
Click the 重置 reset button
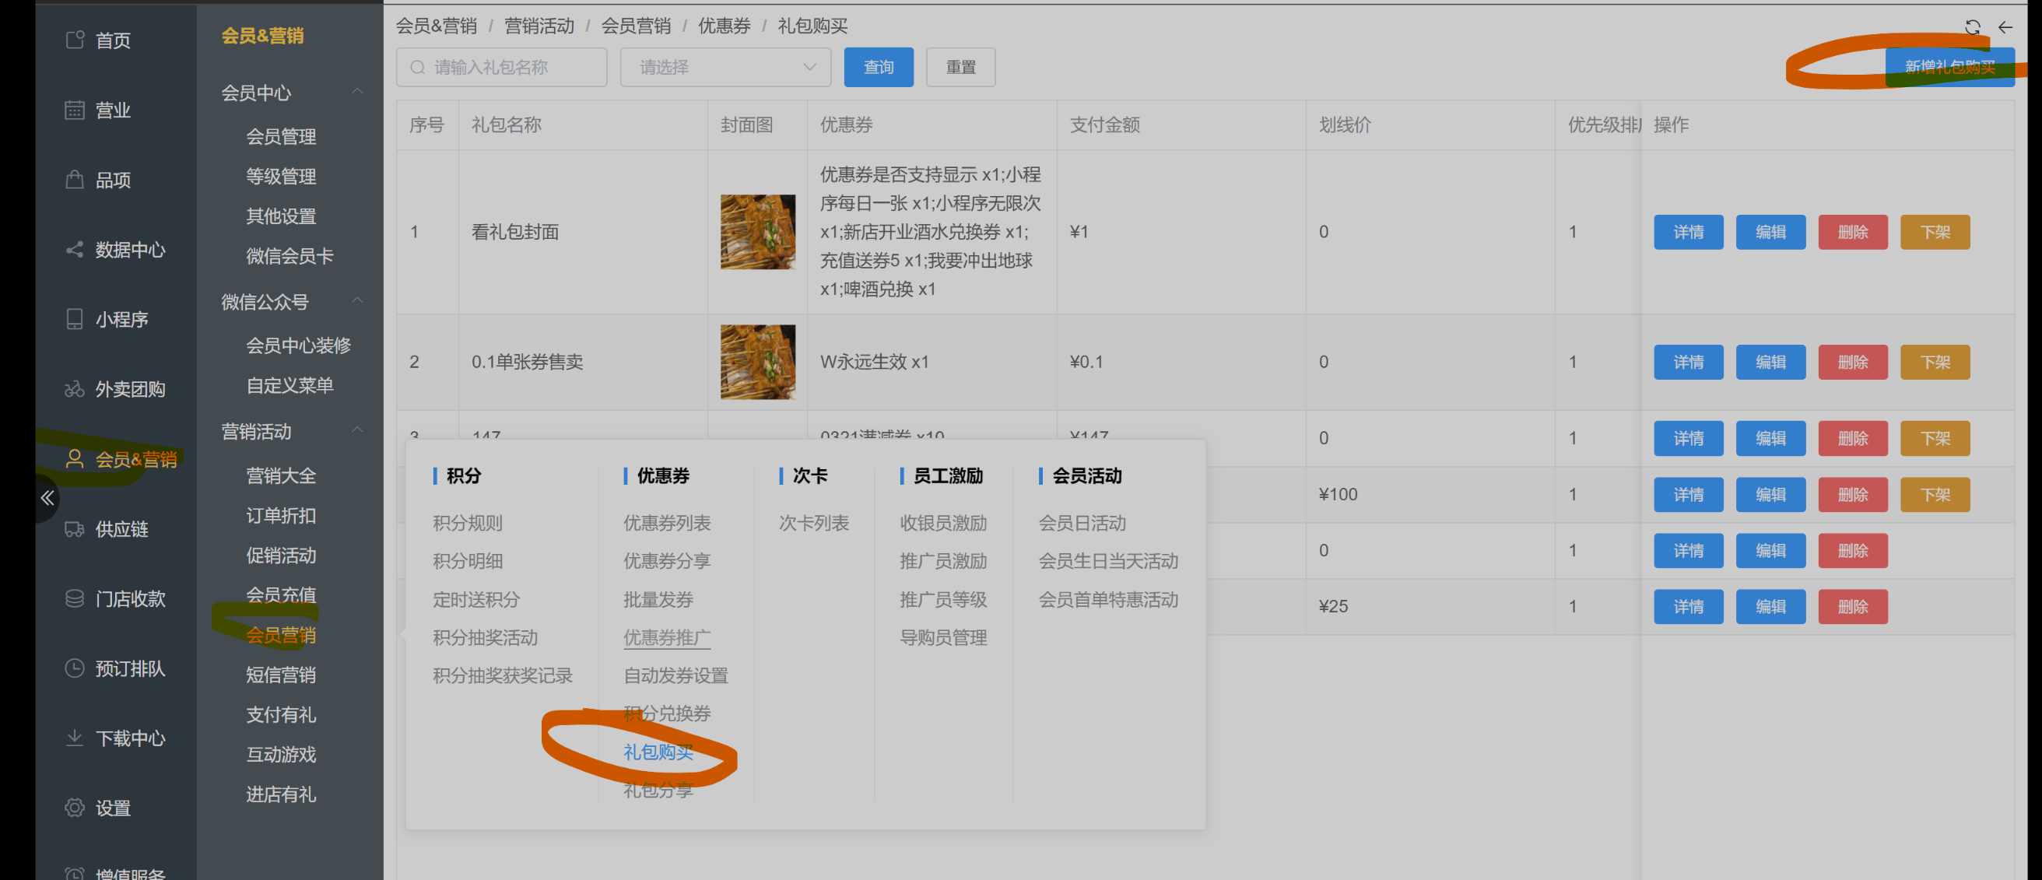(961, 68)
